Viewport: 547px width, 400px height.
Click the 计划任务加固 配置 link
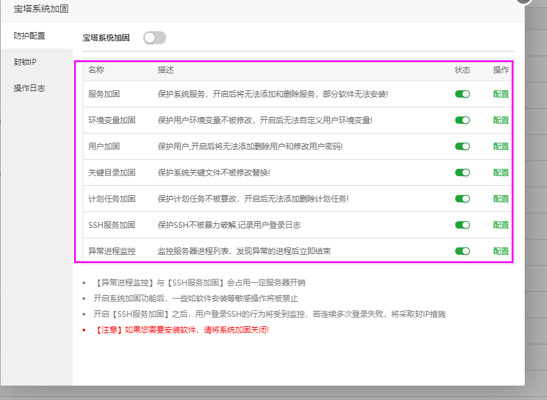(500, 198)
